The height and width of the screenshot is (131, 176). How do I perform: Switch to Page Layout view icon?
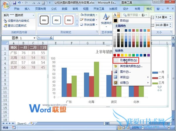pyautogui.click(x=124, y=128)
